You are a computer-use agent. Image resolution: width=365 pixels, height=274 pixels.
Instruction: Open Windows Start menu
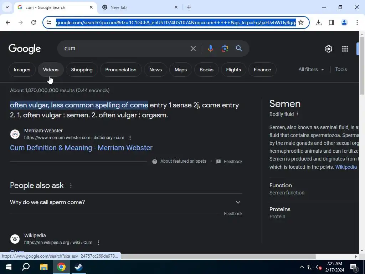pyautogui.click(x=9, y=267)
